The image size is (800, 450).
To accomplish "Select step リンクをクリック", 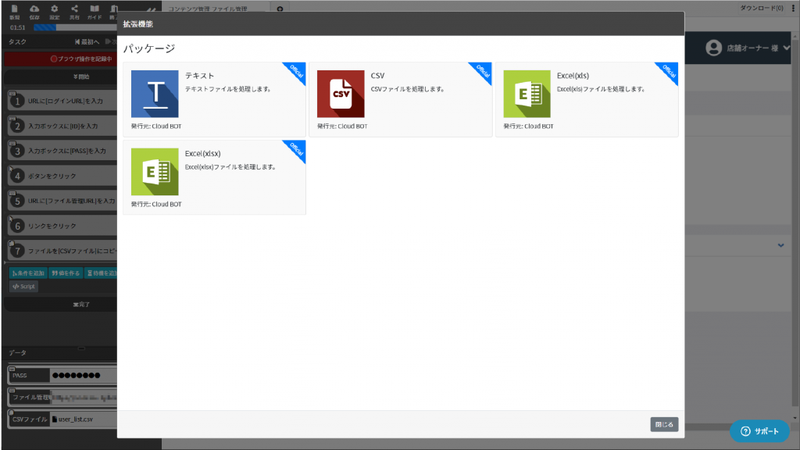I will pyautogui.click(x=62, y=226).
